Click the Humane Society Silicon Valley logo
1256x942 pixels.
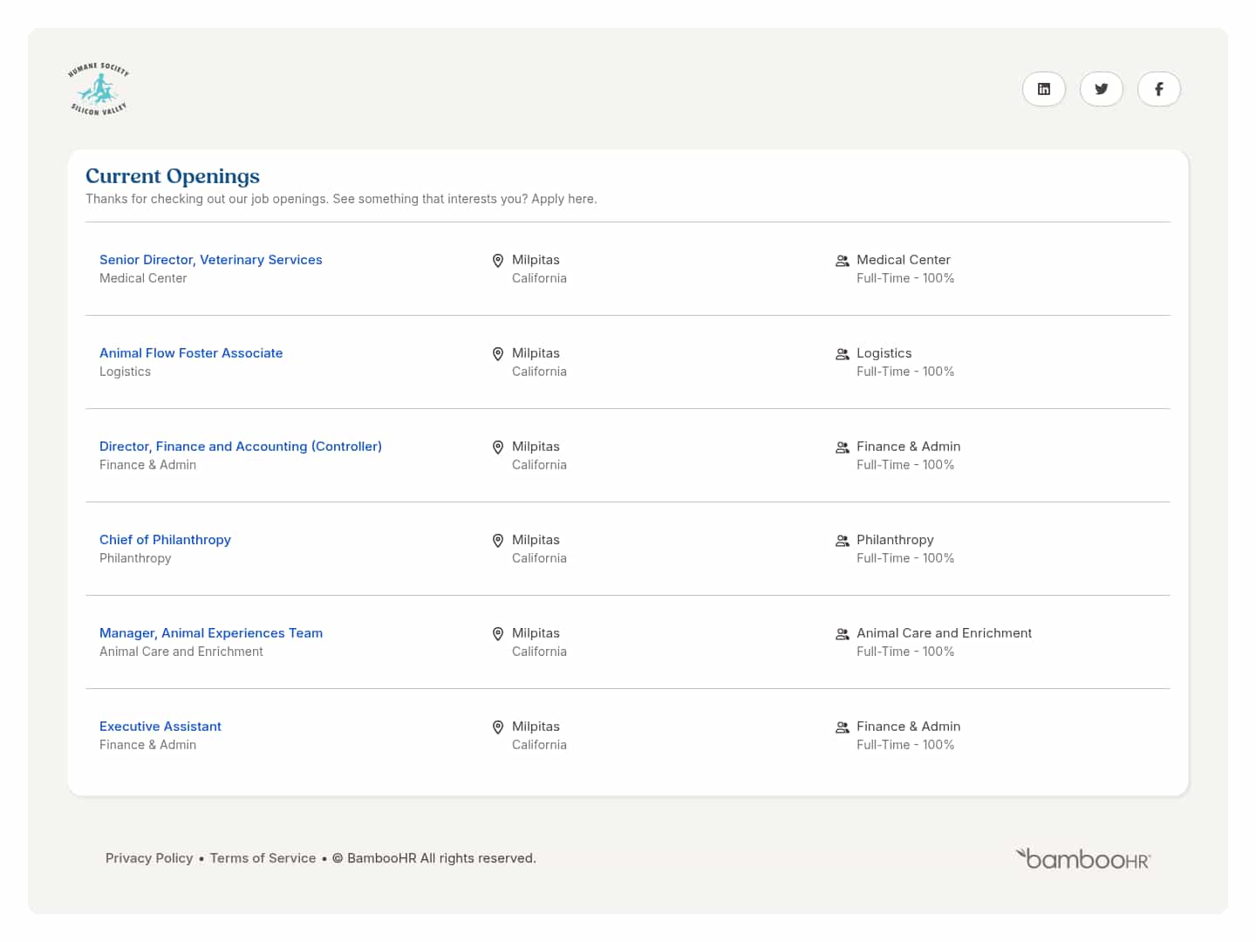click(99, 89)
